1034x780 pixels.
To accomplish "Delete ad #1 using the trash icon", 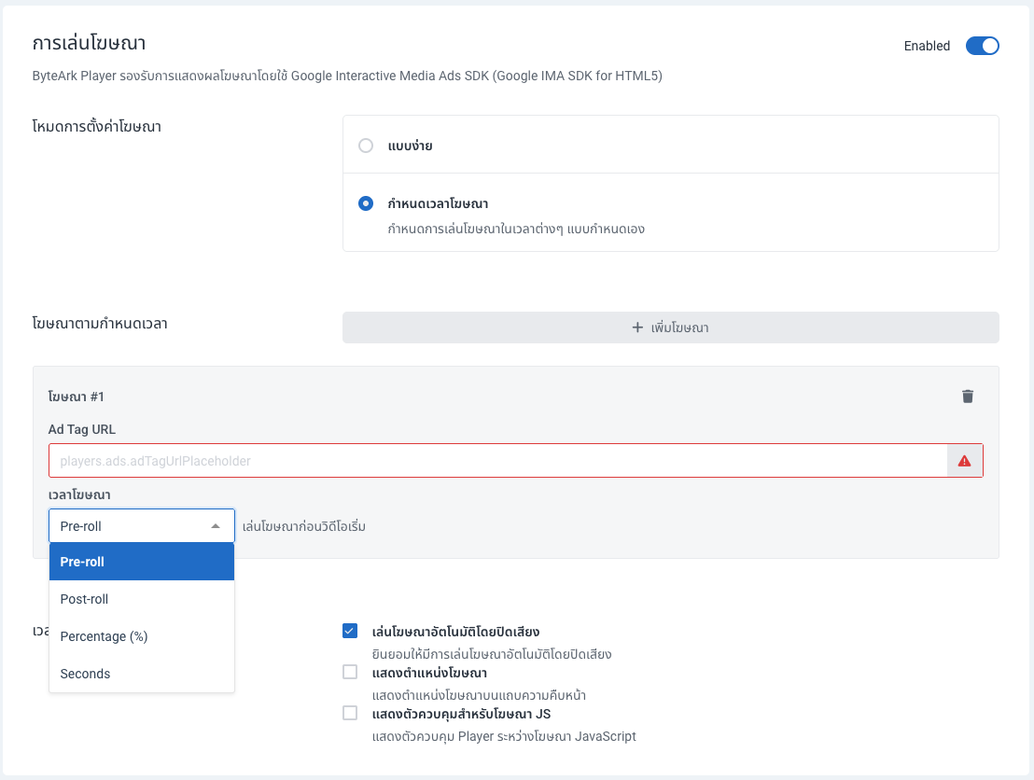I will [968, 397].
